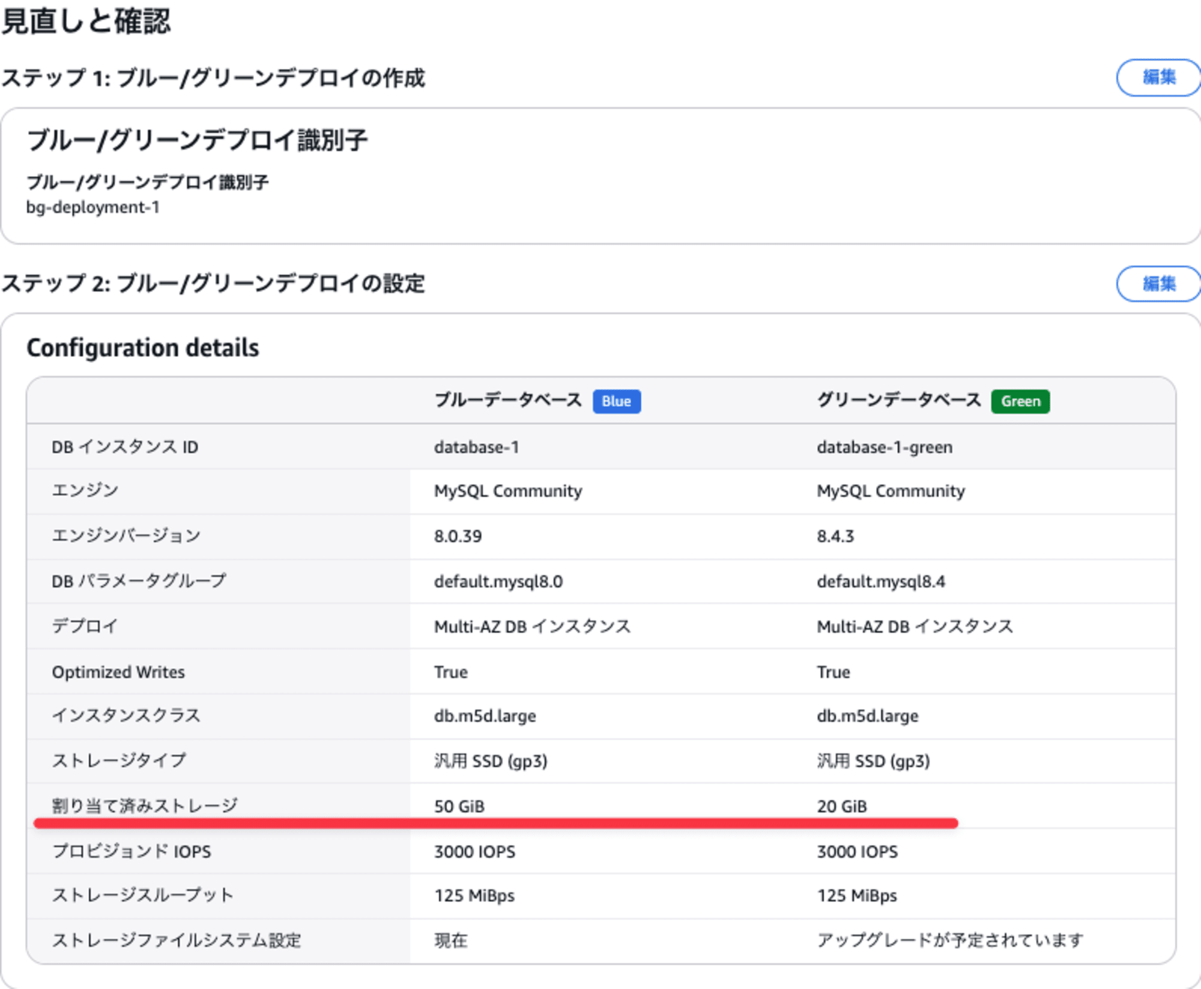Click the blue database 3000 IOPS value
1201x989 pixels.
475,851
